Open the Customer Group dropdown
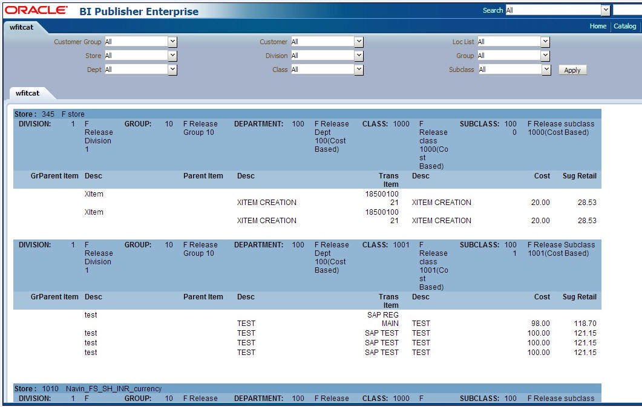Screen dimensions: 642x407 click(x=172, y=42)
